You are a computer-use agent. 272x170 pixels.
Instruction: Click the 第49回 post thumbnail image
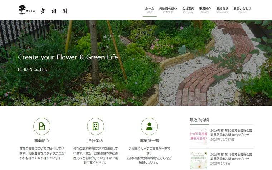pyautogui.click(x=198, y=160)
